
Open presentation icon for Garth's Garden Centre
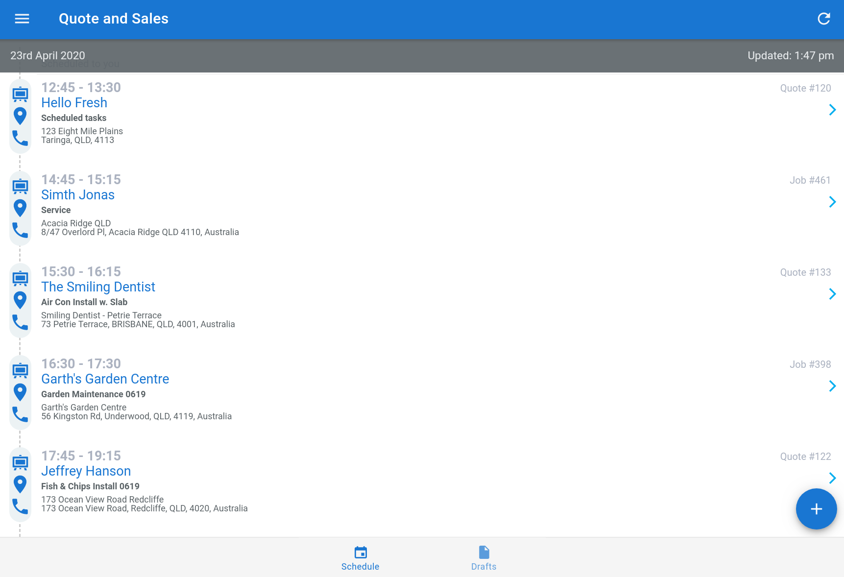pyautogui.click(x=20, y=370)
